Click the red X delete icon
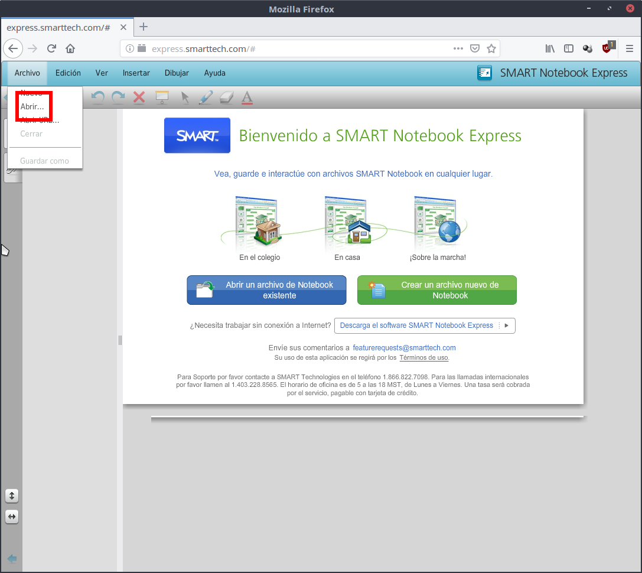 [x=139, y=97]
